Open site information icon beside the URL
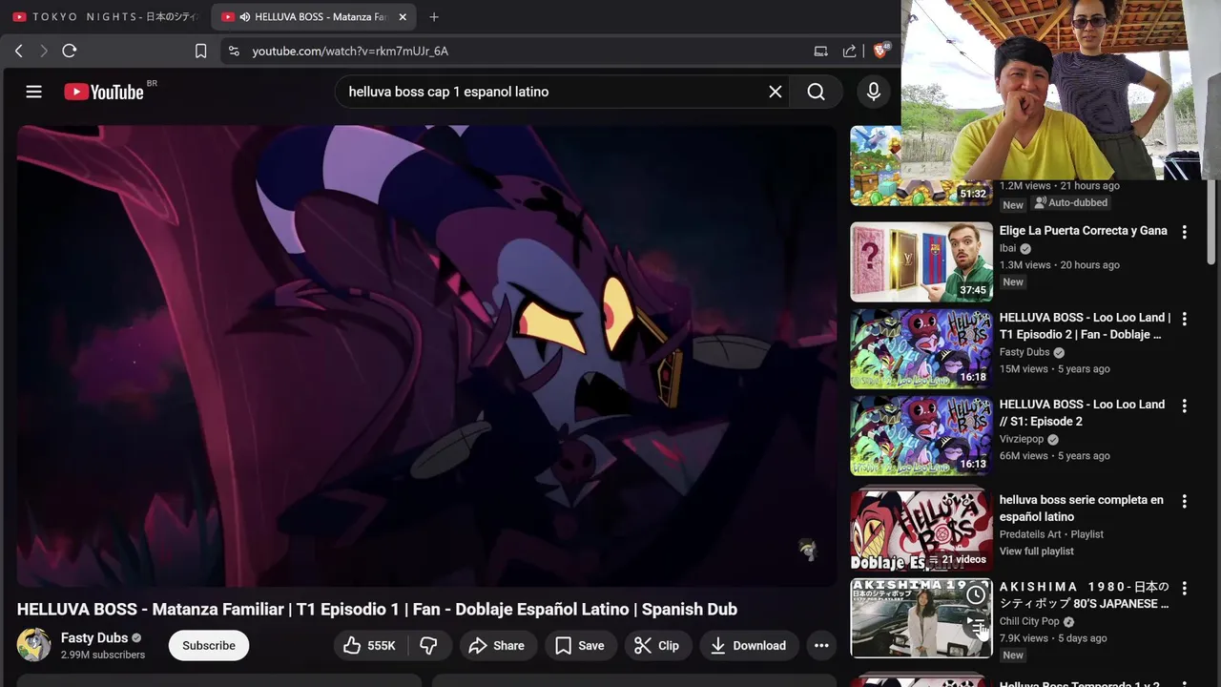 pyautogui.click(x=234, y=51)
